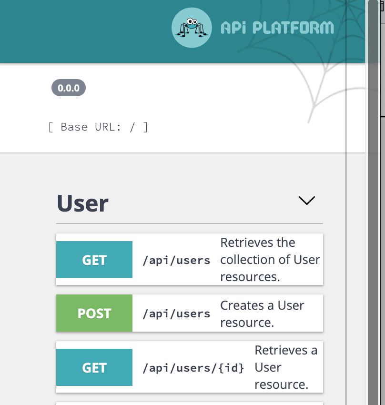Click Retrieves the collection of User resources text
385x405 pixels.
[270, 260]
